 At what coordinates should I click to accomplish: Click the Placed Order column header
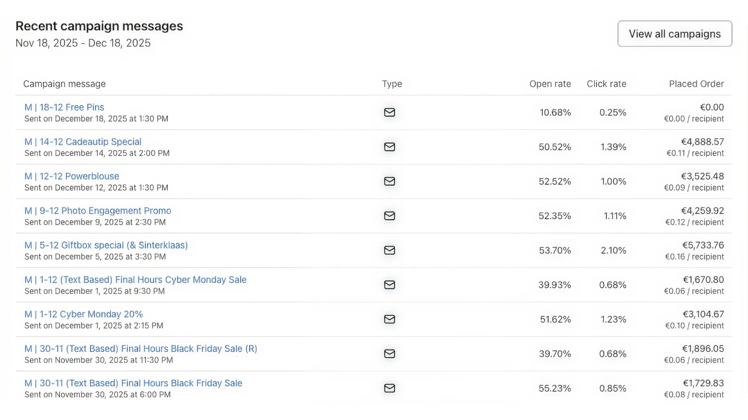696,84
